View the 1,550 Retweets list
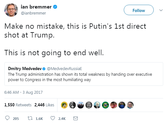The height and width of the screenshot is (124, 167). tap(18, 105)
